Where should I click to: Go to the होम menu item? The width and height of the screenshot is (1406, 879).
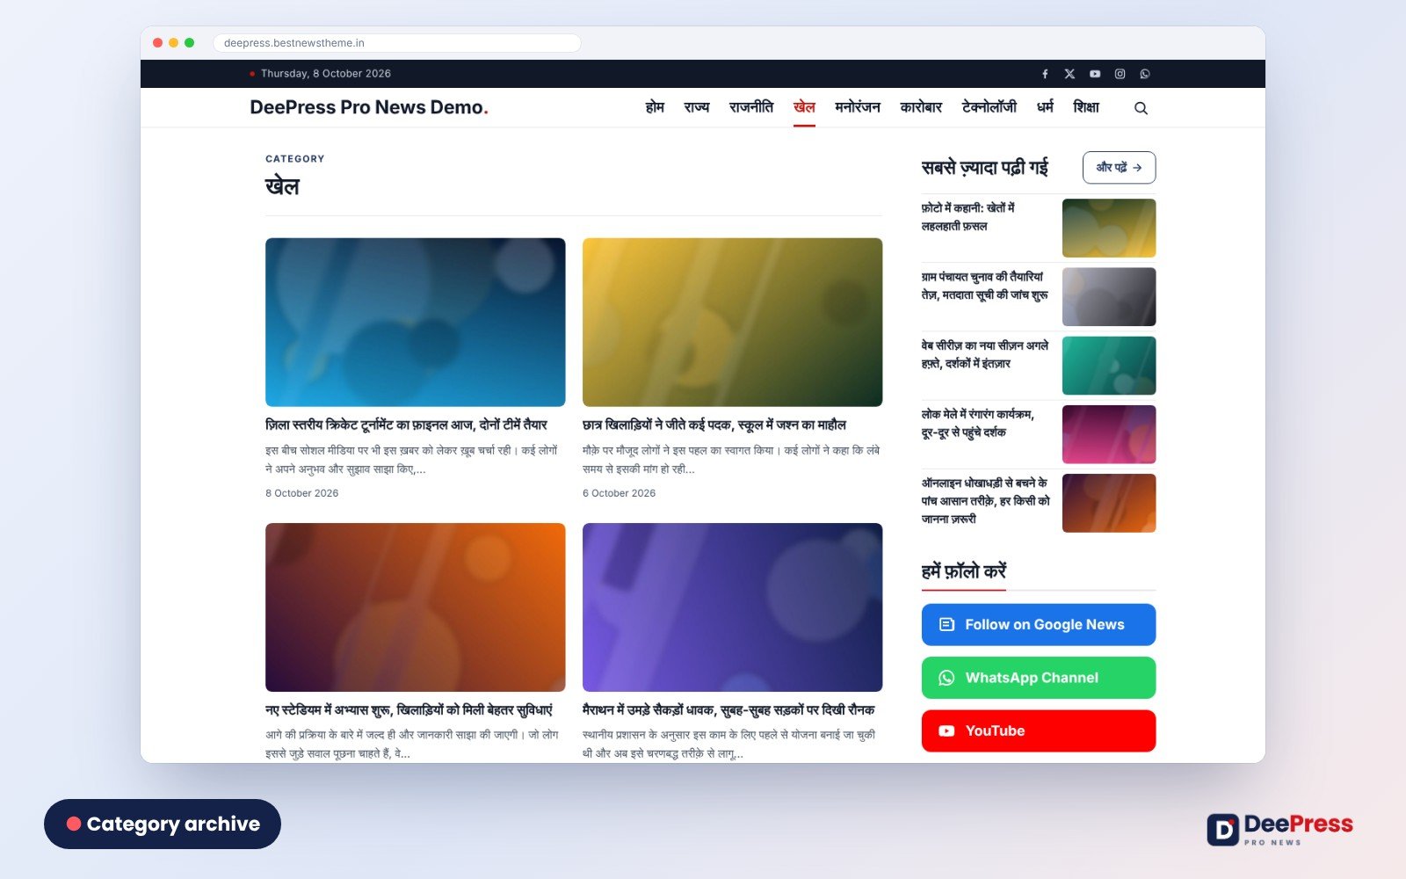tap(655, 107)
